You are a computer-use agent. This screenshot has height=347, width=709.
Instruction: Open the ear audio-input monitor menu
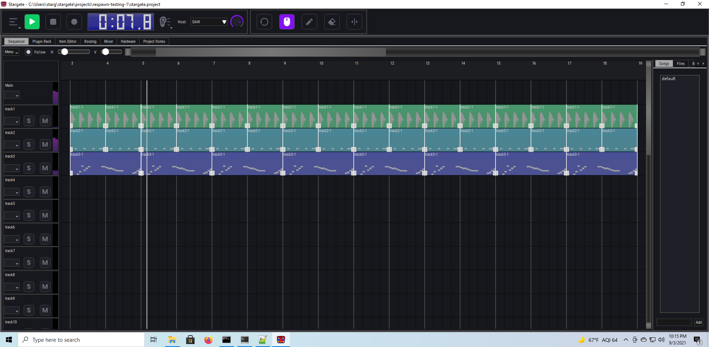click(165, 22)
